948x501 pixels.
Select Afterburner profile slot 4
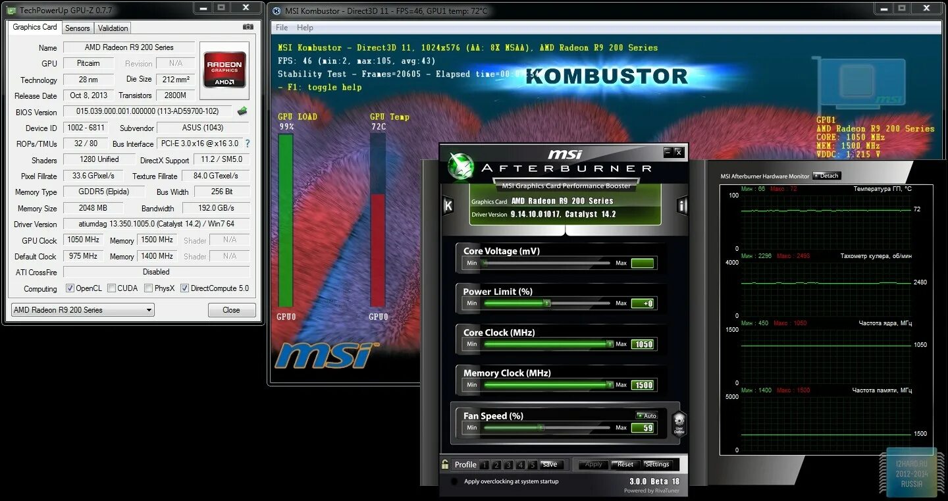tap(520, 465)
